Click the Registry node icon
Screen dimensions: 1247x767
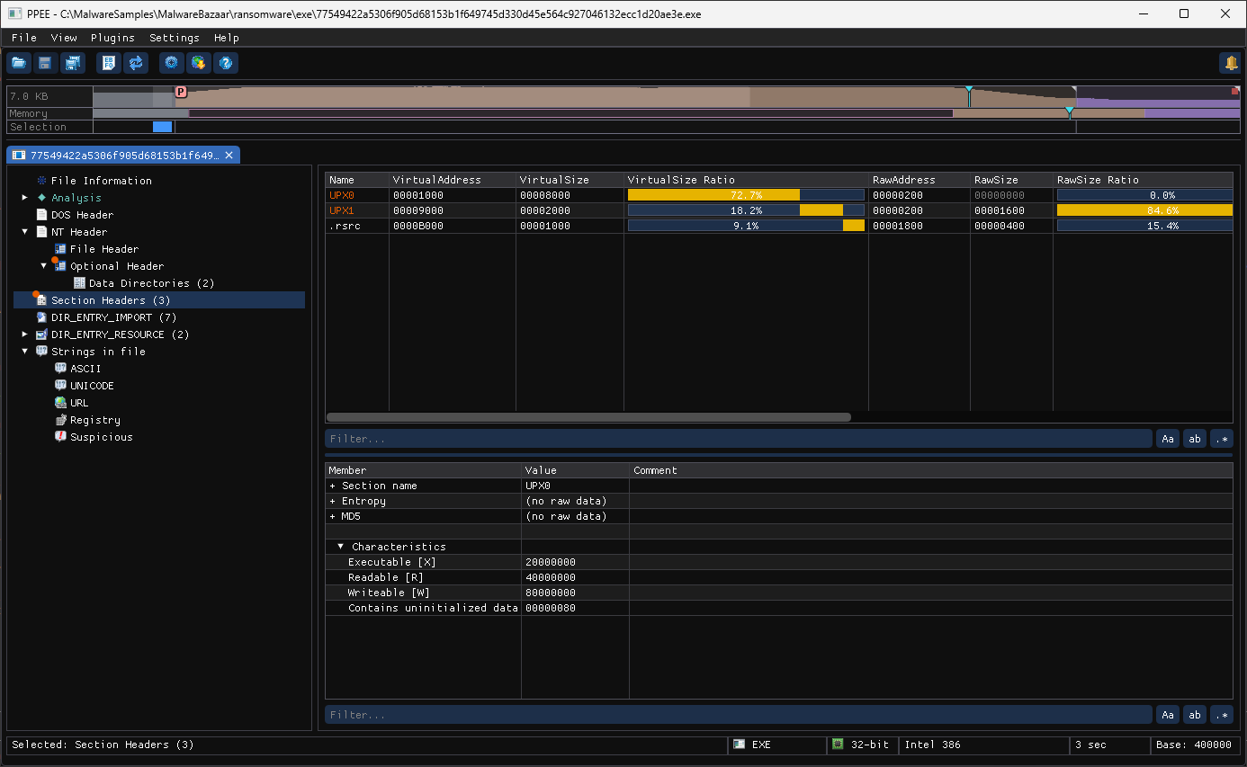[60, 420]
